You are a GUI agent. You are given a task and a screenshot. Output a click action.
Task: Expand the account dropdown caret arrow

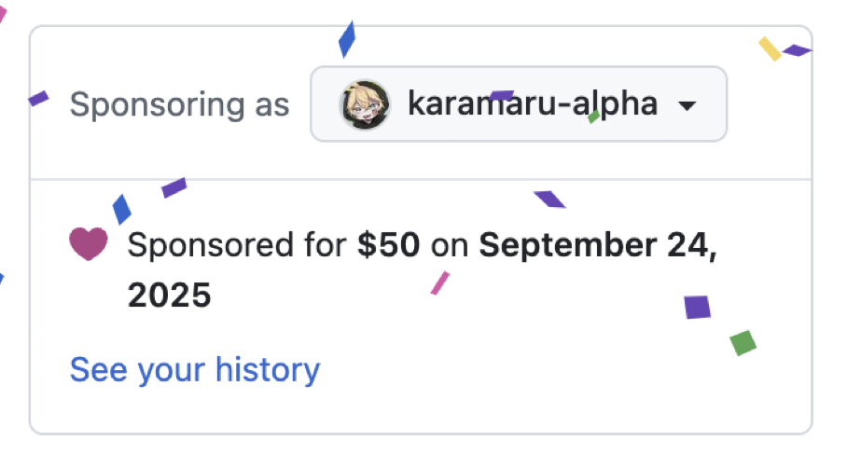tap(687, 105)
